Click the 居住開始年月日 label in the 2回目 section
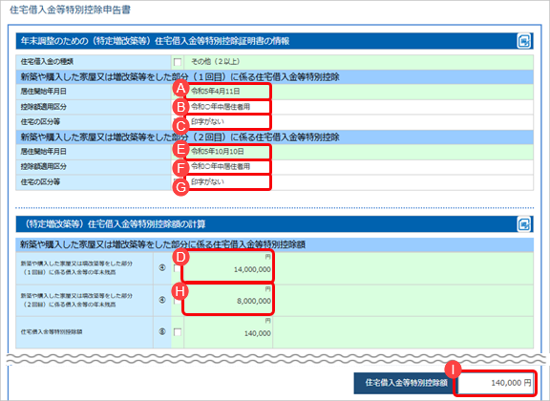Viewport: 550px width, 401px height. pyautogui.click(x=44, y=152)
